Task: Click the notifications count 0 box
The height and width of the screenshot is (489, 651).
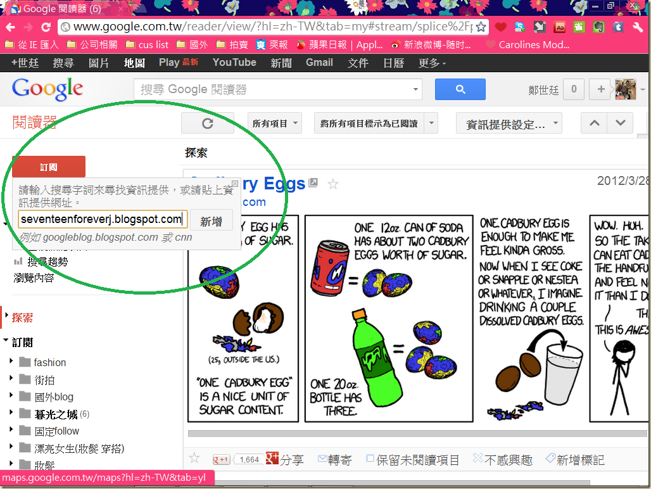Action: click(574, 89)
